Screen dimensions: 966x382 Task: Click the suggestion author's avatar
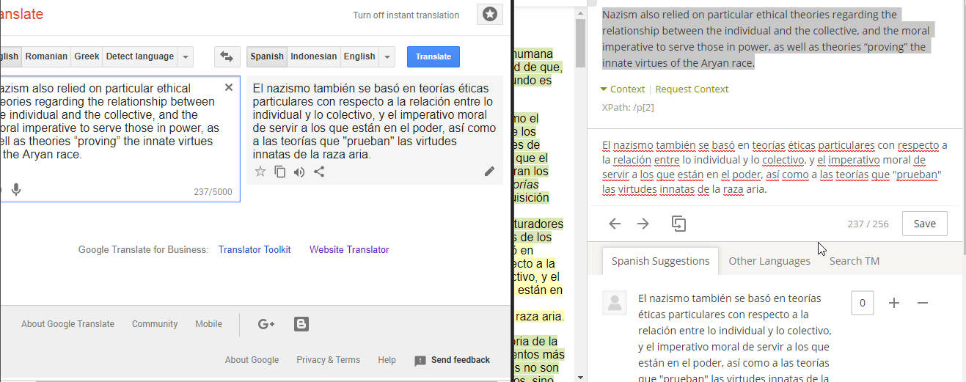click(614, 302)
